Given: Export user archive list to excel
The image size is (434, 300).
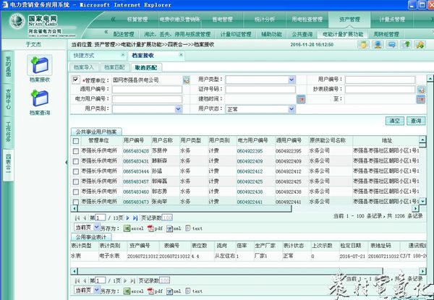Looking at the screenshot, I should point(131,227).
